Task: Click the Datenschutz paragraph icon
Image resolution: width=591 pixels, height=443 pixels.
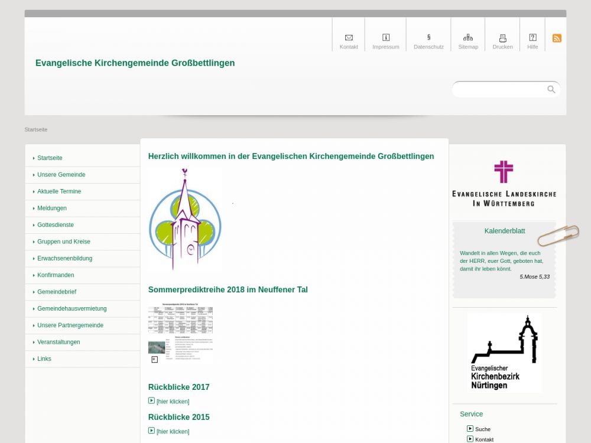Action: point(428,38)
